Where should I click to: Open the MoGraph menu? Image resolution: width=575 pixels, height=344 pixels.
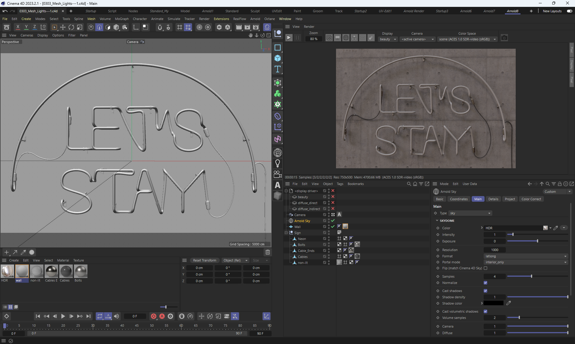pos(122,19)
